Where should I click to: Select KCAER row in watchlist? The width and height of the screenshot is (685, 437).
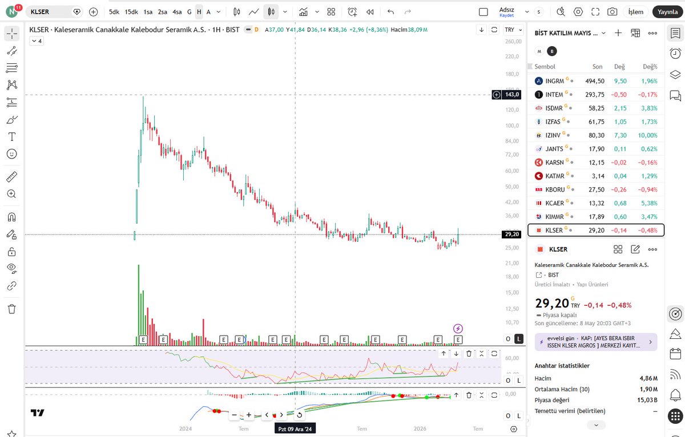596,203
